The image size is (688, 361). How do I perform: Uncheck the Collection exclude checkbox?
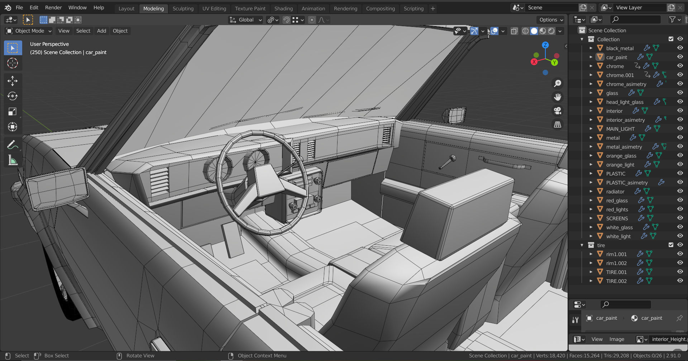click(671, 39)
